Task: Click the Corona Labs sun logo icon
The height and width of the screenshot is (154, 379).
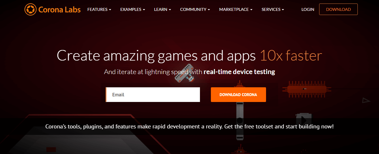Action: pos(30,9)
